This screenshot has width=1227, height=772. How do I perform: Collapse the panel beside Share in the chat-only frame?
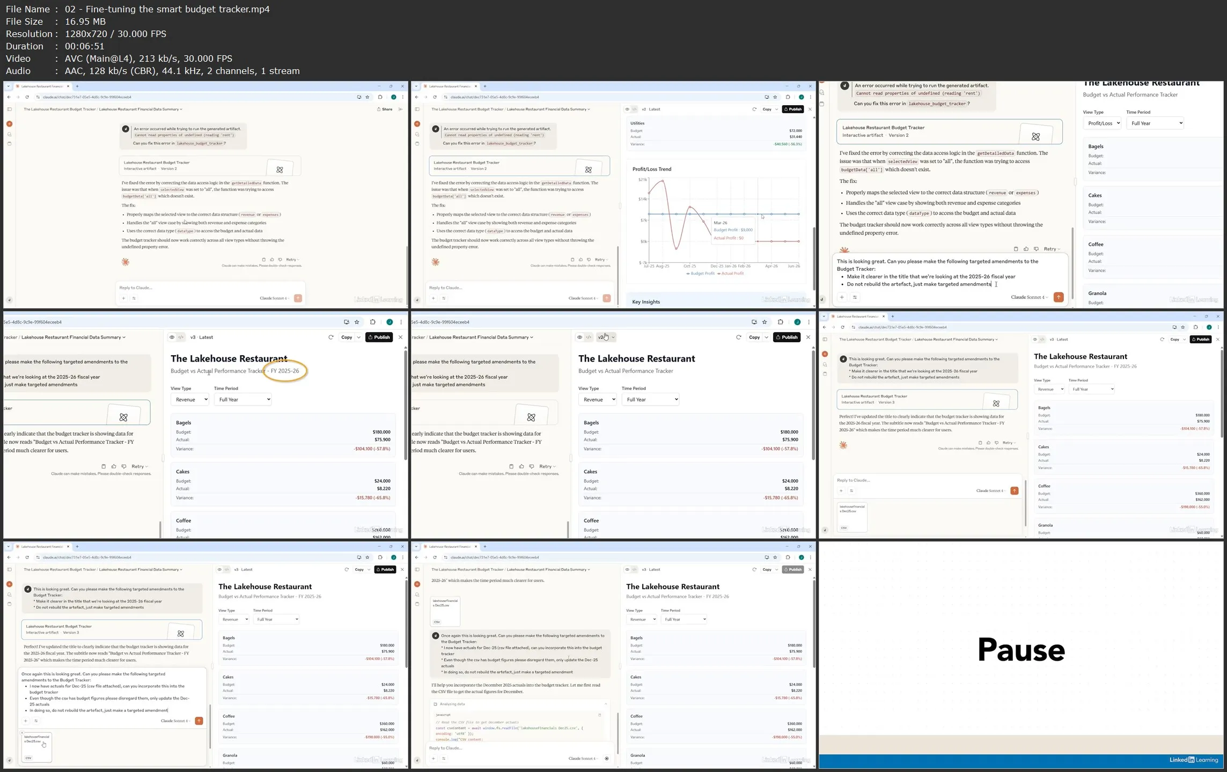point(400,109)
